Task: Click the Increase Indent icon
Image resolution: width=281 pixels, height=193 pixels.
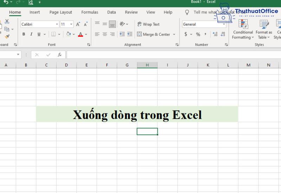Action: (130, 35)
